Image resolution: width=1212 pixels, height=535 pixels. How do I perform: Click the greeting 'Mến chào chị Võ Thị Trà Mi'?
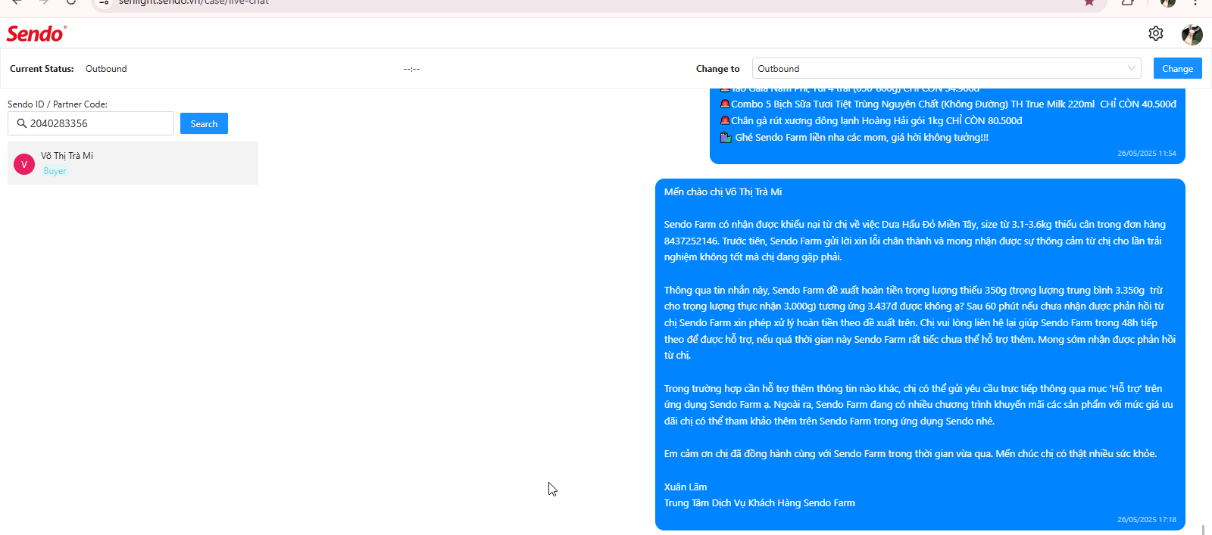(x=723, y=192)
